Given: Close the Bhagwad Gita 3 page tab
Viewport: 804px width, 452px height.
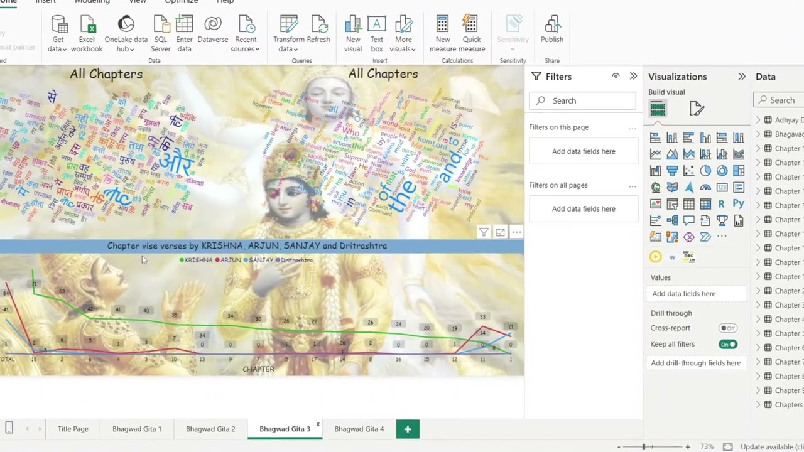Looking at the screenshot, I should [x=318, y=424].
